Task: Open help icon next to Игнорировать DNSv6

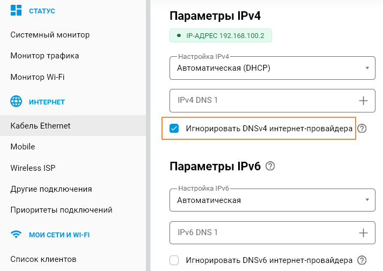Action: point(362,260)
